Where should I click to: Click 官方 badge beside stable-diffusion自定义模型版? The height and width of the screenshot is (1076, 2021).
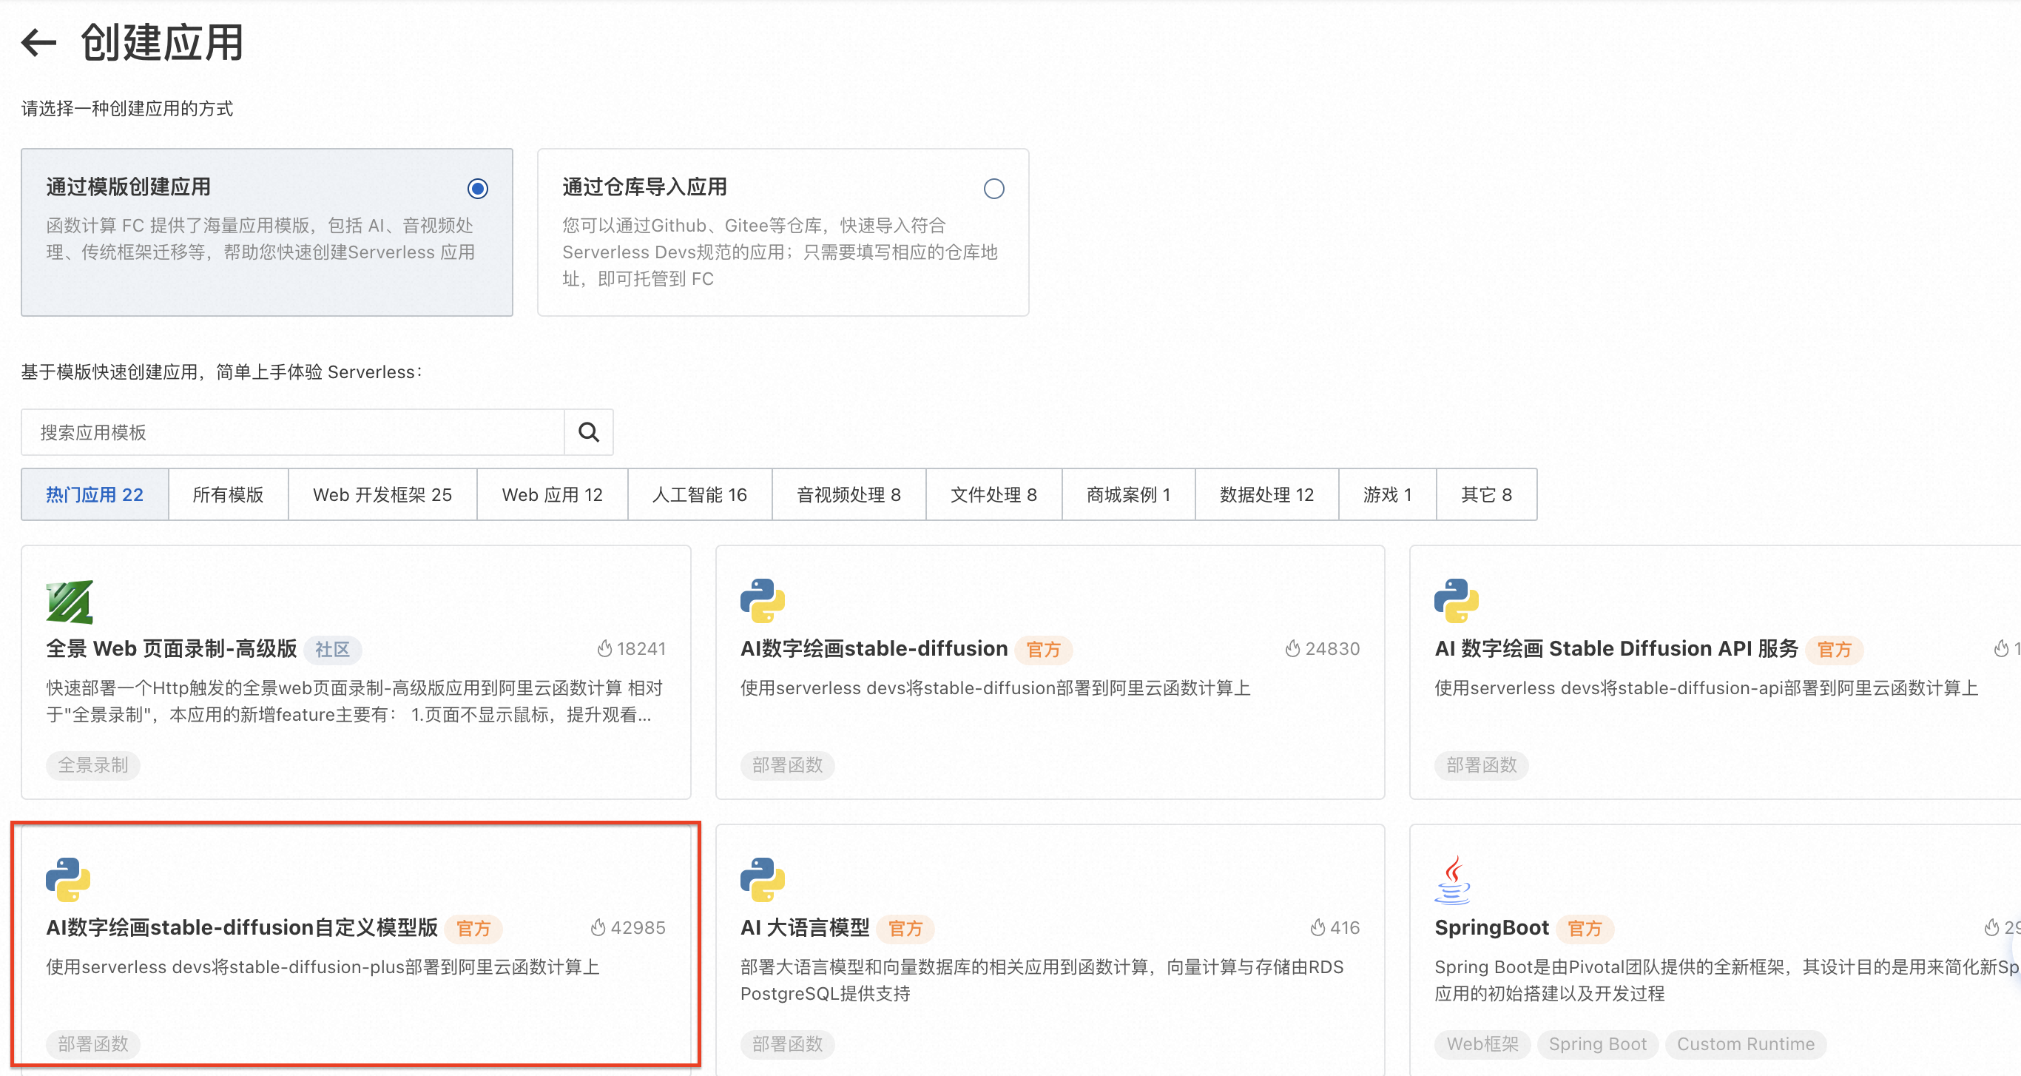[474, 929]
